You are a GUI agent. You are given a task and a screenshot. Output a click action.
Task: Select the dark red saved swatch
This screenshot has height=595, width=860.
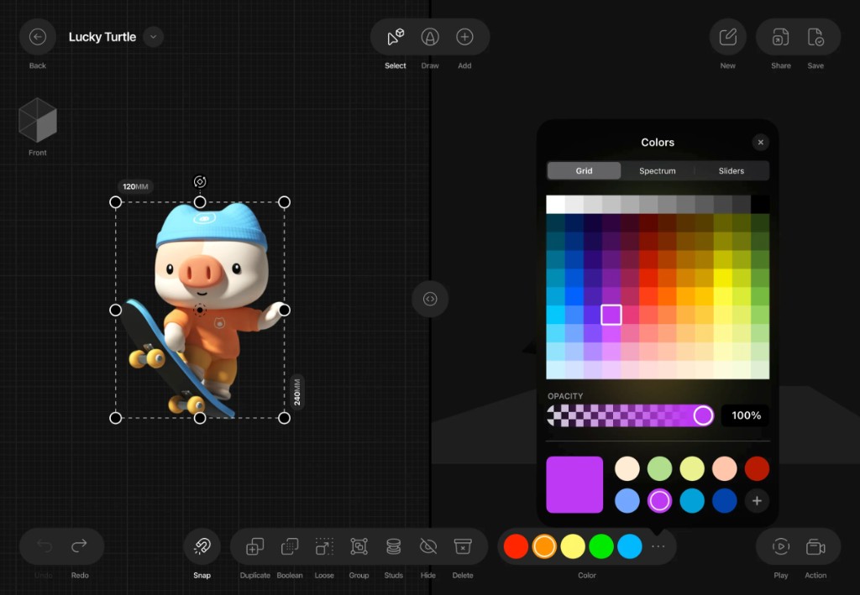[757, 468]
